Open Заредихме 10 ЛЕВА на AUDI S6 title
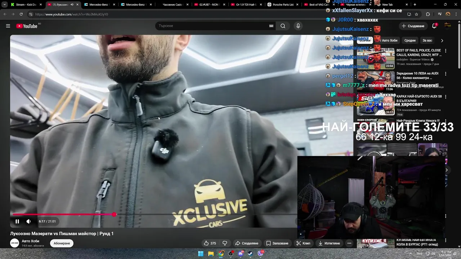 coord(417,76)
